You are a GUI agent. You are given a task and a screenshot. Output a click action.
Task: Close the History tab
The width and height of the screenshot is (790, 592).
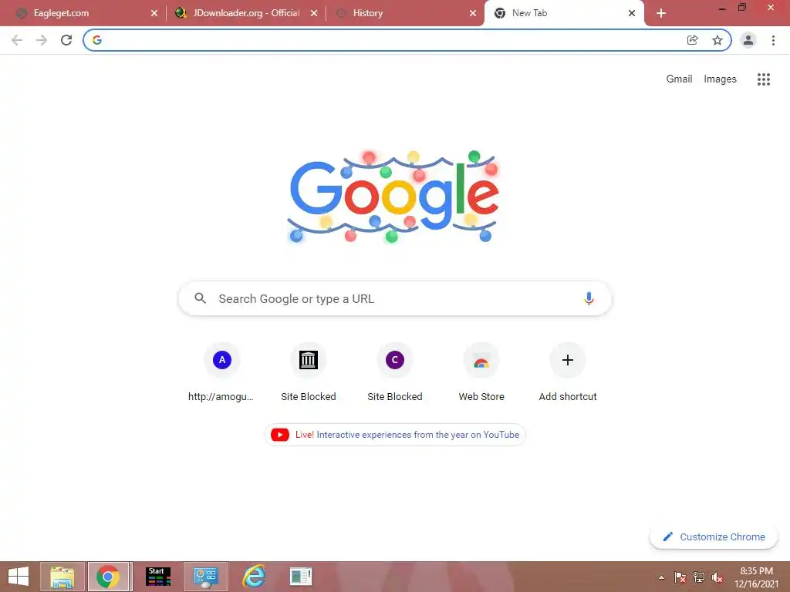click(x=473, y=13)
